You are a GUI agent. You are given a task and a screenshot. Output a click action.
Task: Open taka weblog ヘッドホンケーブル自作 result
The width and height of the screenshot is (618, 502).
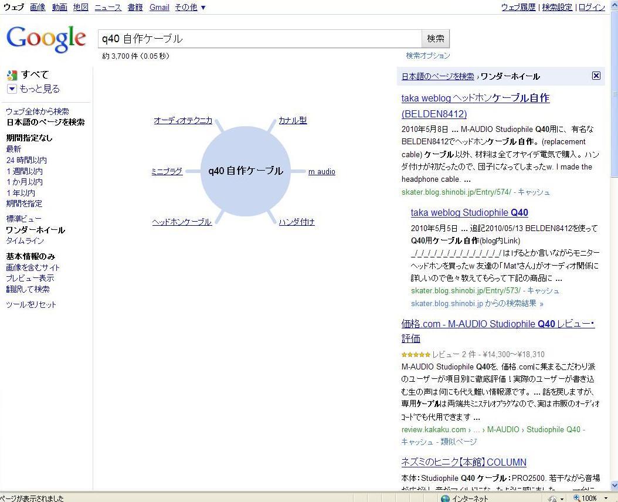476,106
